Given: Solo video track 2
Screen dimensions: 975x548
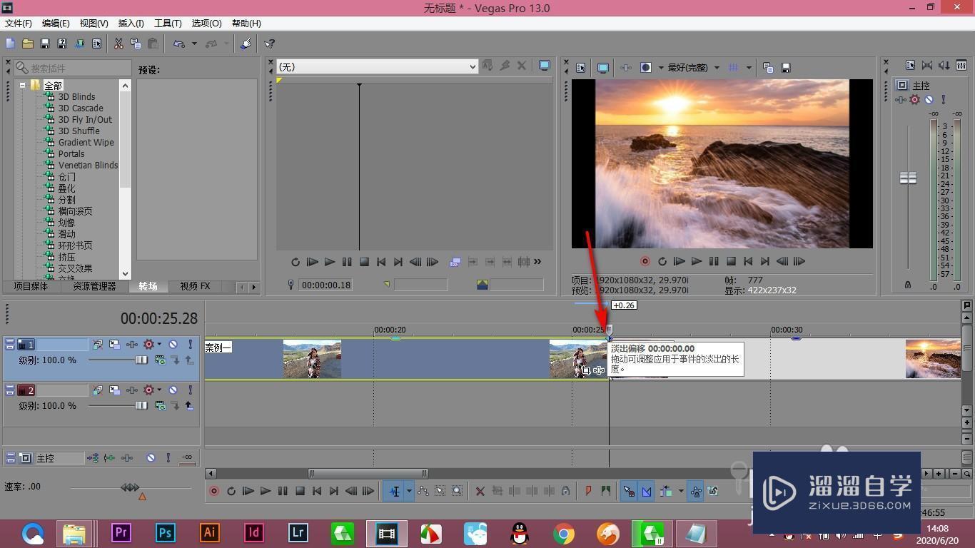Looking at the screenshot, I should 190,390.
